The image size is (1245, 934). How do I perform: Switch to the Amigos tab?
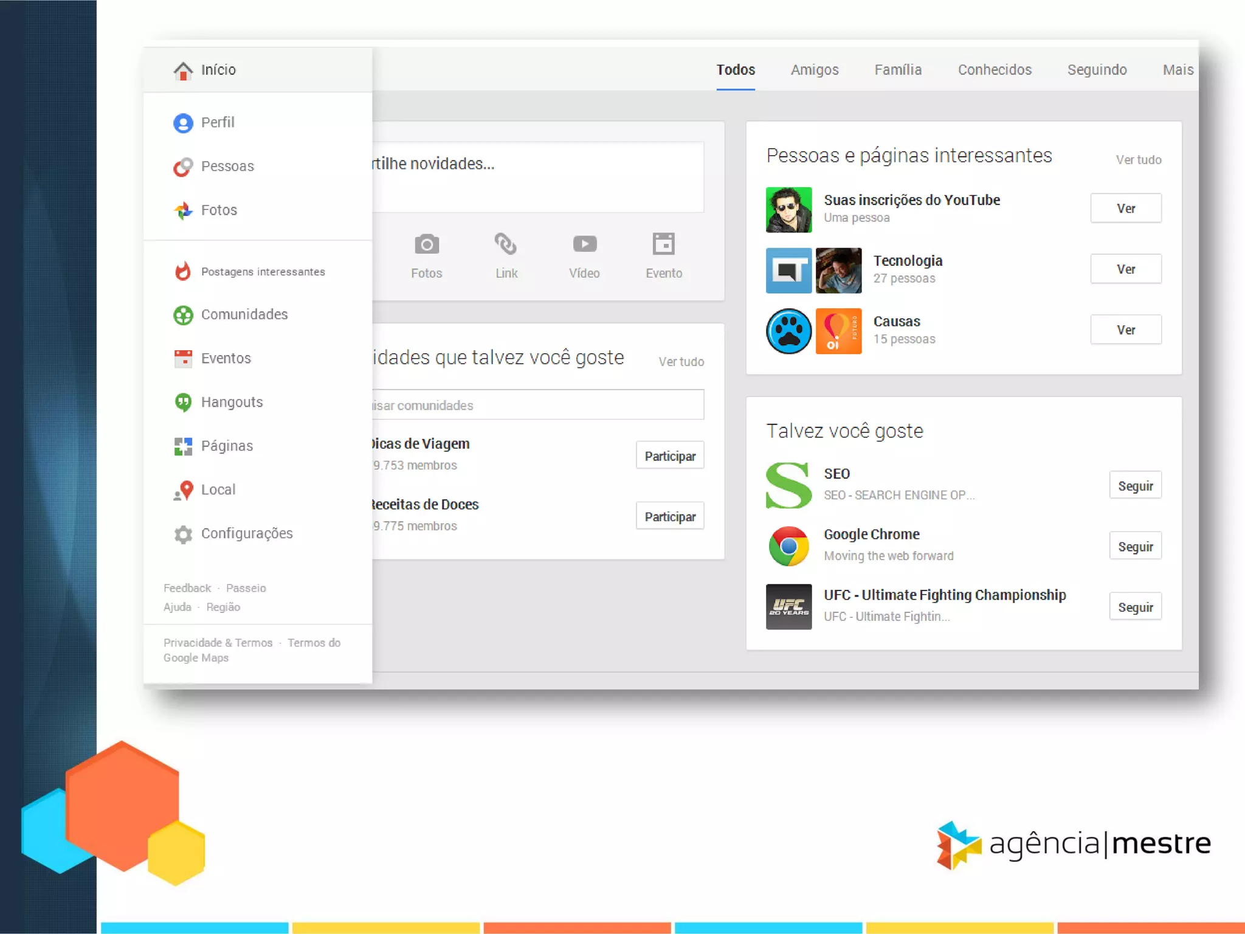[815, 70]
